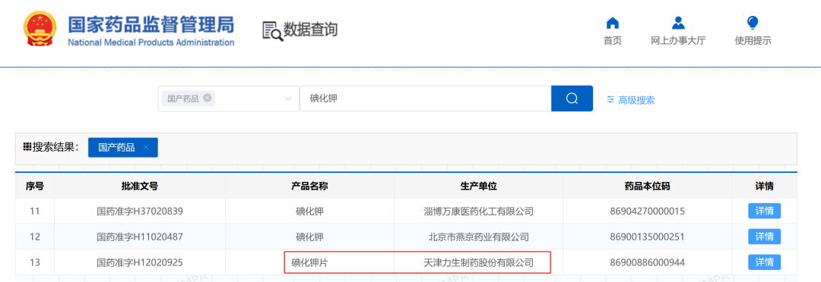The width and height of the screenshot is (821, 282).
Task: Open 网上办事大厅 person icon
Action: (x=678, y=23)
